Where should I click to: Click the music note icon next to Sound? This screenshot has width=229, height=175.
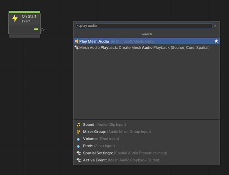[x=79, y=125]
